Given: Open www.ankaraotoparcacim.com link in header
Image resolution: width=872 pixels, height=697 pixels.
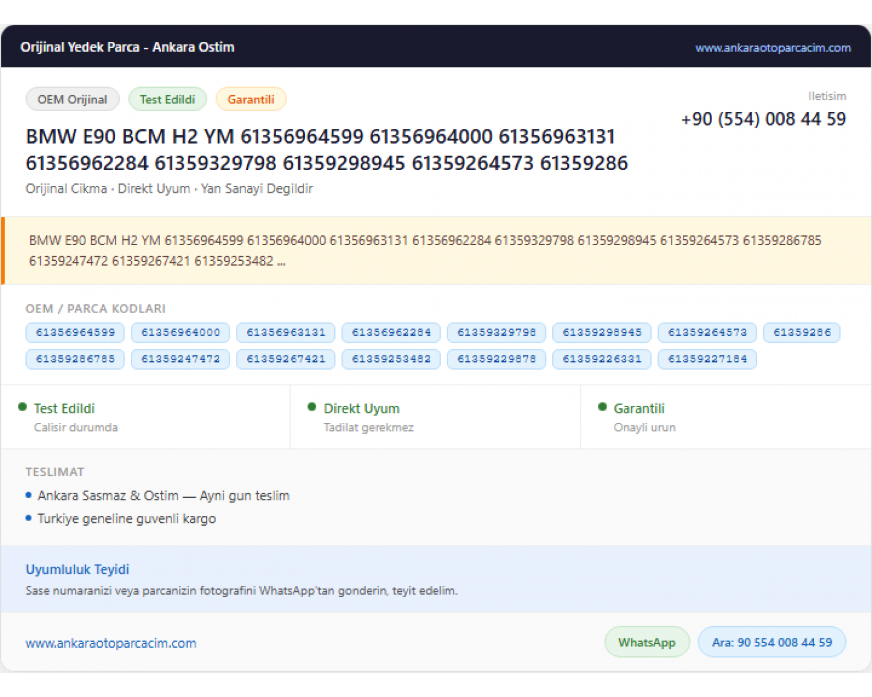Looking at the screenshot, I should tap(773, 48).
